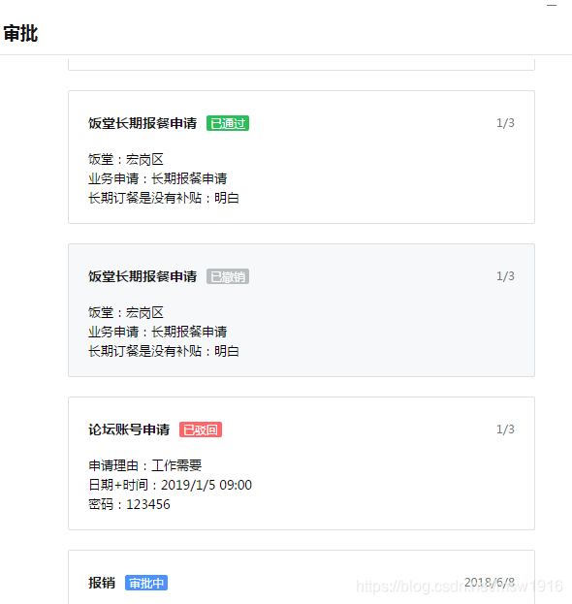Click the red 已驳回 status badge
572x604 pixels.
pos(201,429)
